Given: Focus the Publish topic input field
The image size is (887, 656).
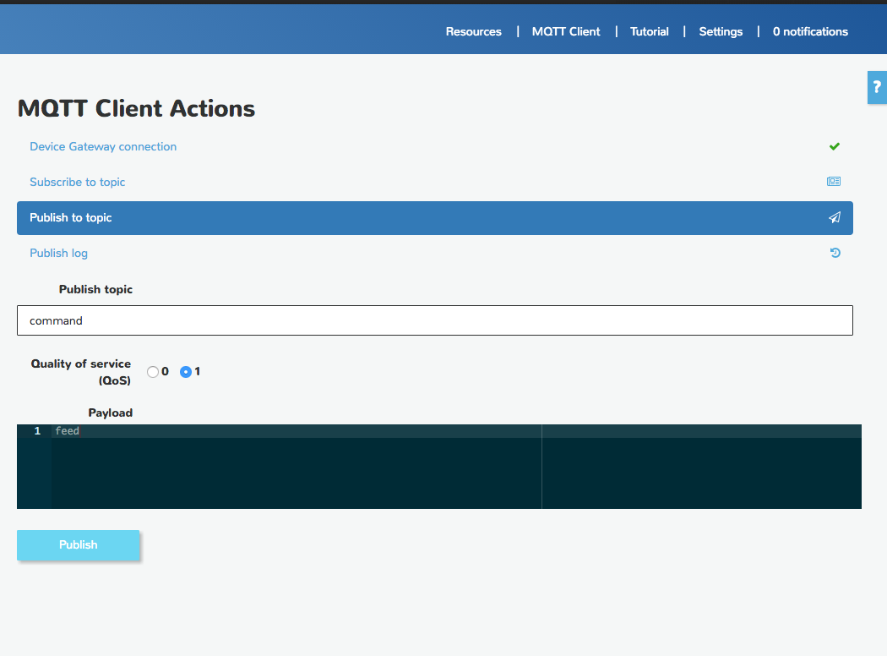Looking at the screenshot, I should (x=435, y=320).
